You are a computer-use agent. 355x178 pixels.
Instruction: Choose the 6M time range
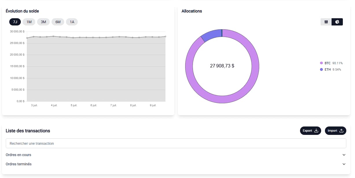58,22
